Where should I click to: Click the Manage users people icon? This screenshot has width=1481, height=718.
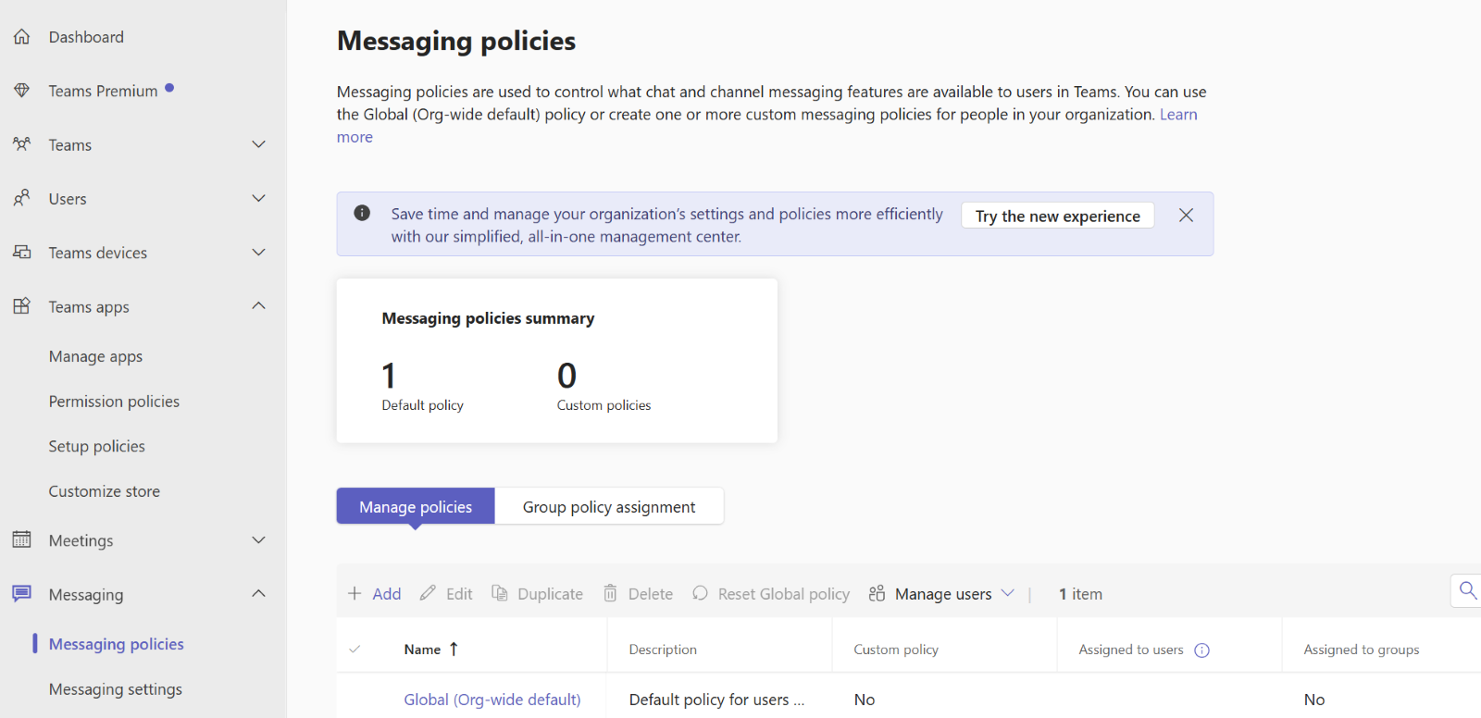pyautogui.click(x=877, y=593)
